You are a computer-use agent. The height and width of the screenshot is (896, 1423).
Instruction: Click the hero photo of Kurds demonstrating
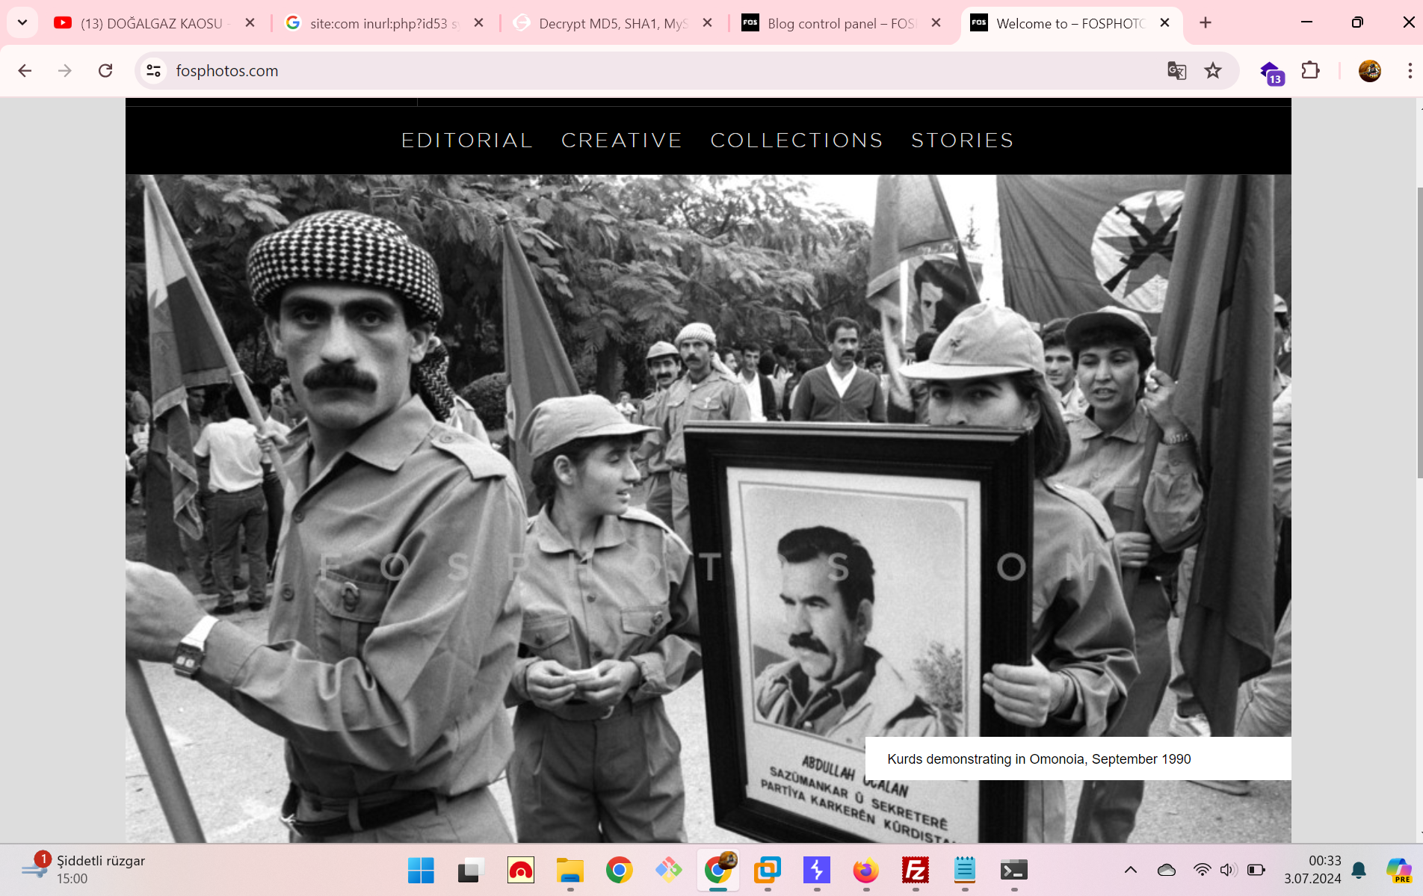708,508
